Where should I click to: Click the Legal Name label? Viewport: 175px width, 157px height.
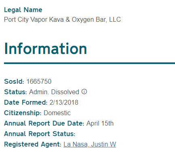pos(23,10)
